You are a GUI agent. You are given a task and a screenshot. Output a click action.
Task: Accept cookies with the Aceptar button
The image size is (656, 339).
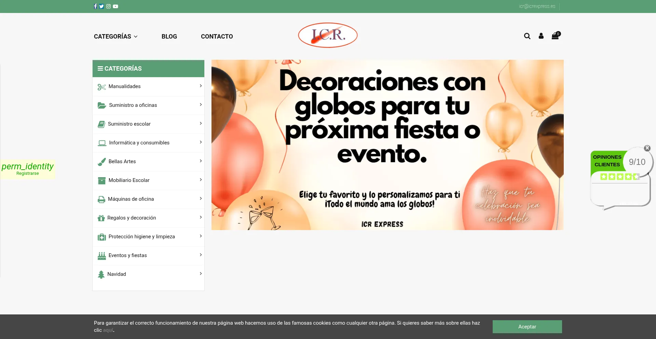527,327
